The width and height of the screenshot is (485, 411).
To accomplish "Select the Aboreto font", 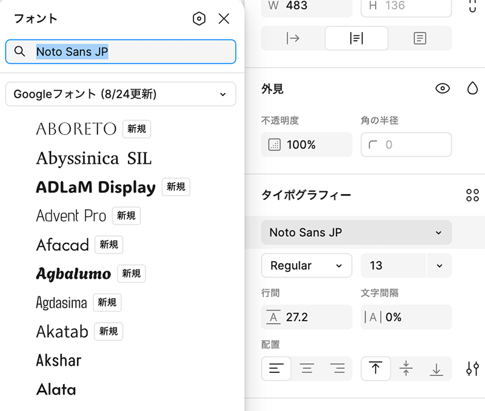I will (x=76, y=129).
